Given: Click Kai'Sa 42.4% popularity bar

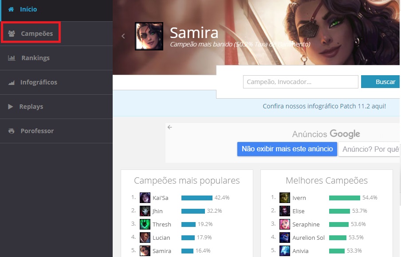Looking at the screenshot, I should [x=197, y=198].
